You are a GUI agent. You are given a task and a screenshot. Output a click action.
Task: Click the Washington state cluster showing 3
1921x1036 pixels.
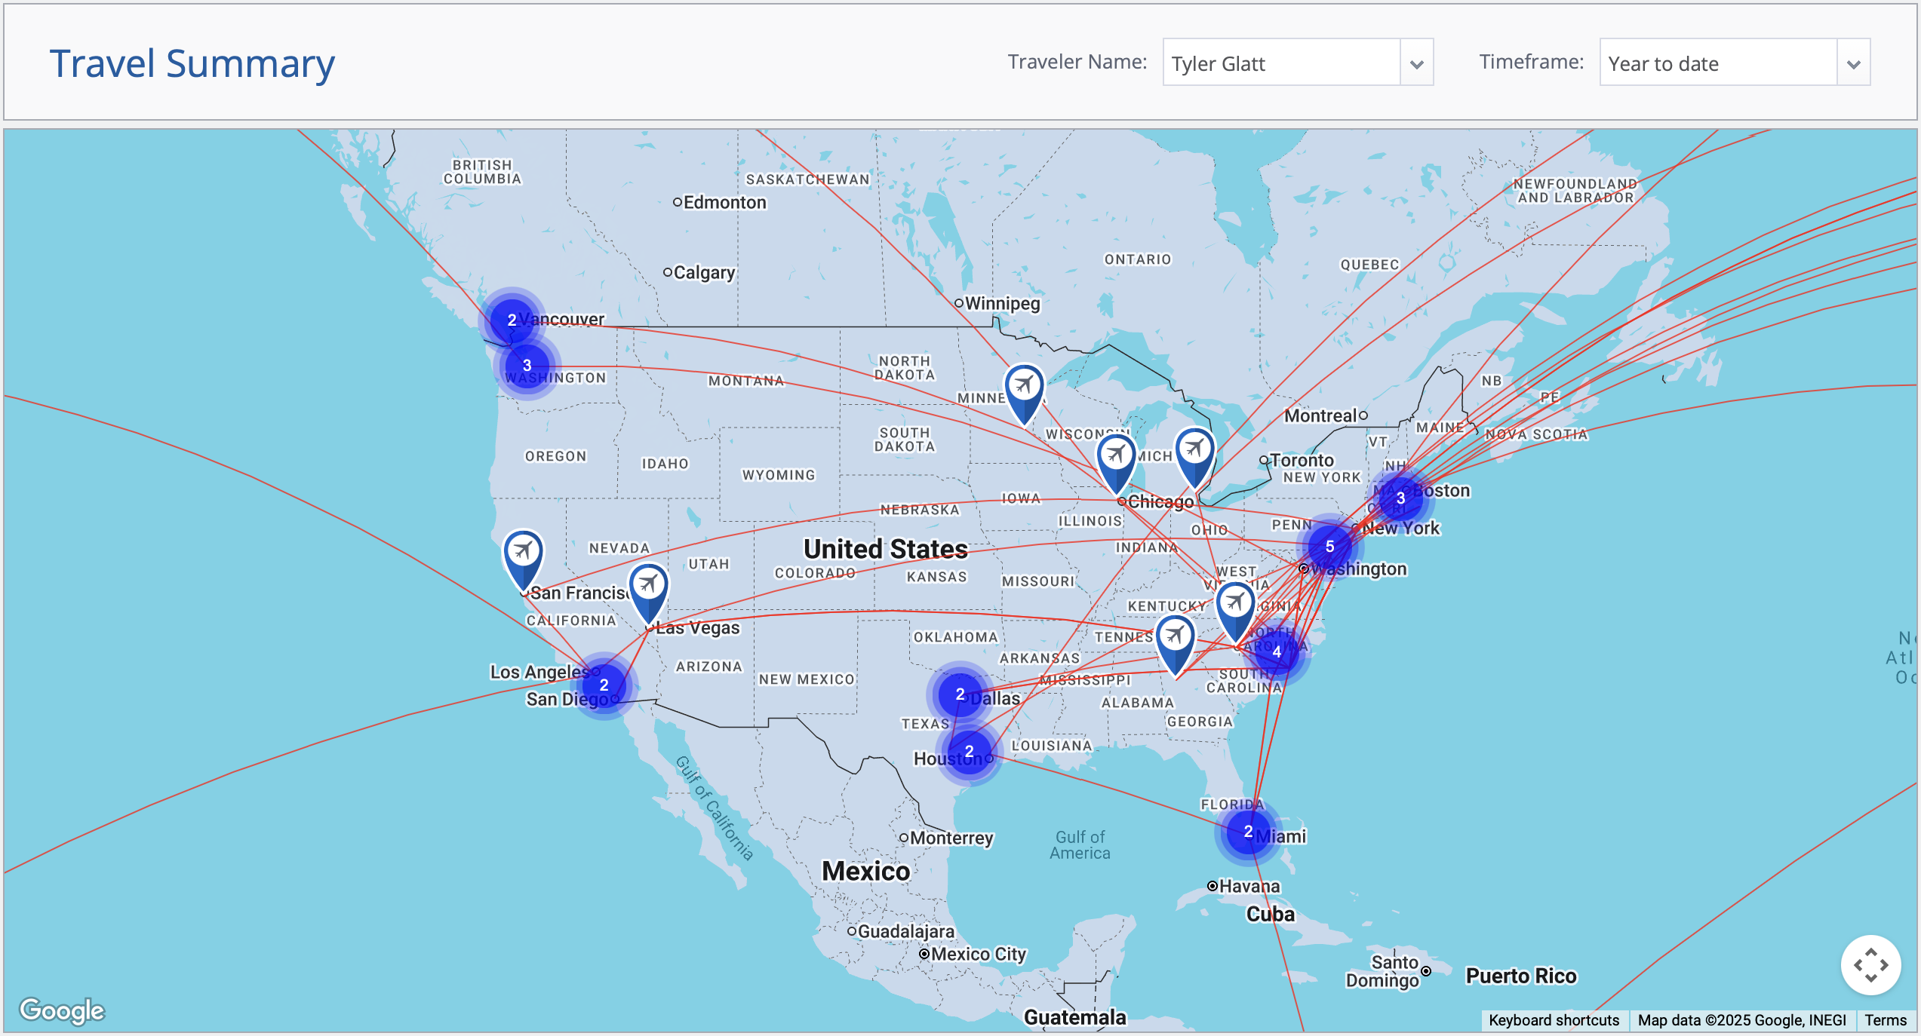click(526, 364)
